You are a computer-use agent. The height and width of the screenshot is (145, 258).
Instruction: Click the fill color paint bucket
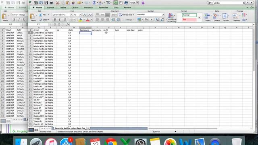(x=80, y=20)
